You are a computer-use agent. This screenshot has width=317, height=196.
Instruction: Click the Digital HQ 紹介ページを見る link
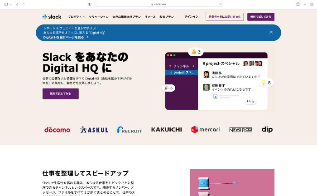(x=66, y=37)
